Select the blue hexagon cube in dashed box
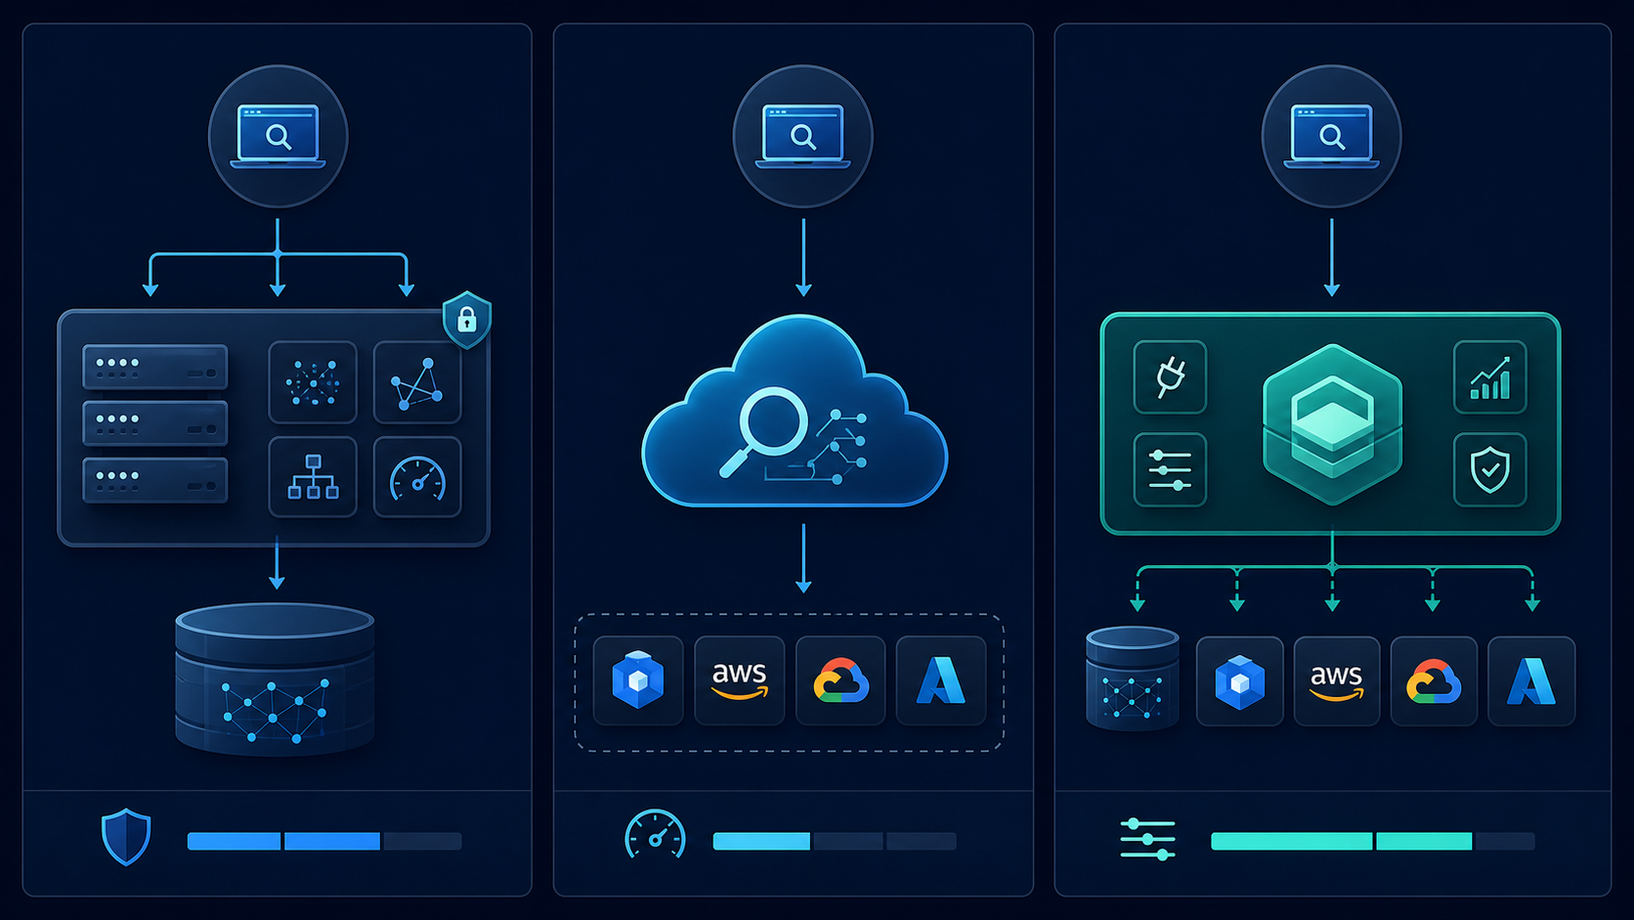 point(638,680)
